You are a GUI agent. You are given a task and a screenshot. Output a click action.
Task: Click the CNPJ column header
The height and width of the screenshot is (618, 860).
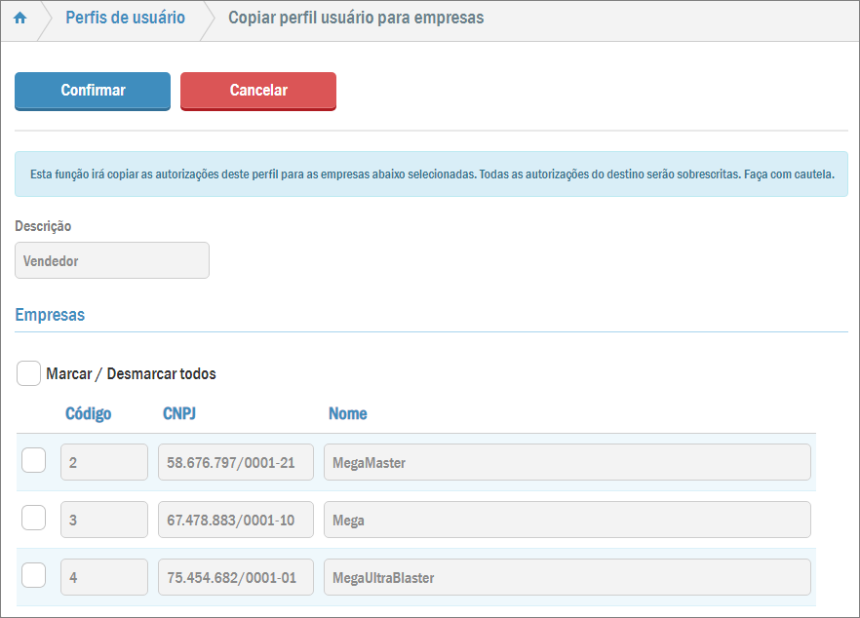click(x=180, y=413)
